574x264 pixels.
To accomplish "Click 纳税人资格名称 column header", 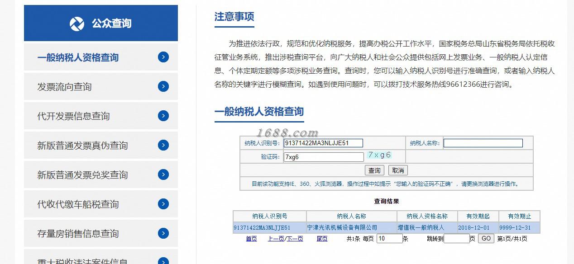I will 427,216.
